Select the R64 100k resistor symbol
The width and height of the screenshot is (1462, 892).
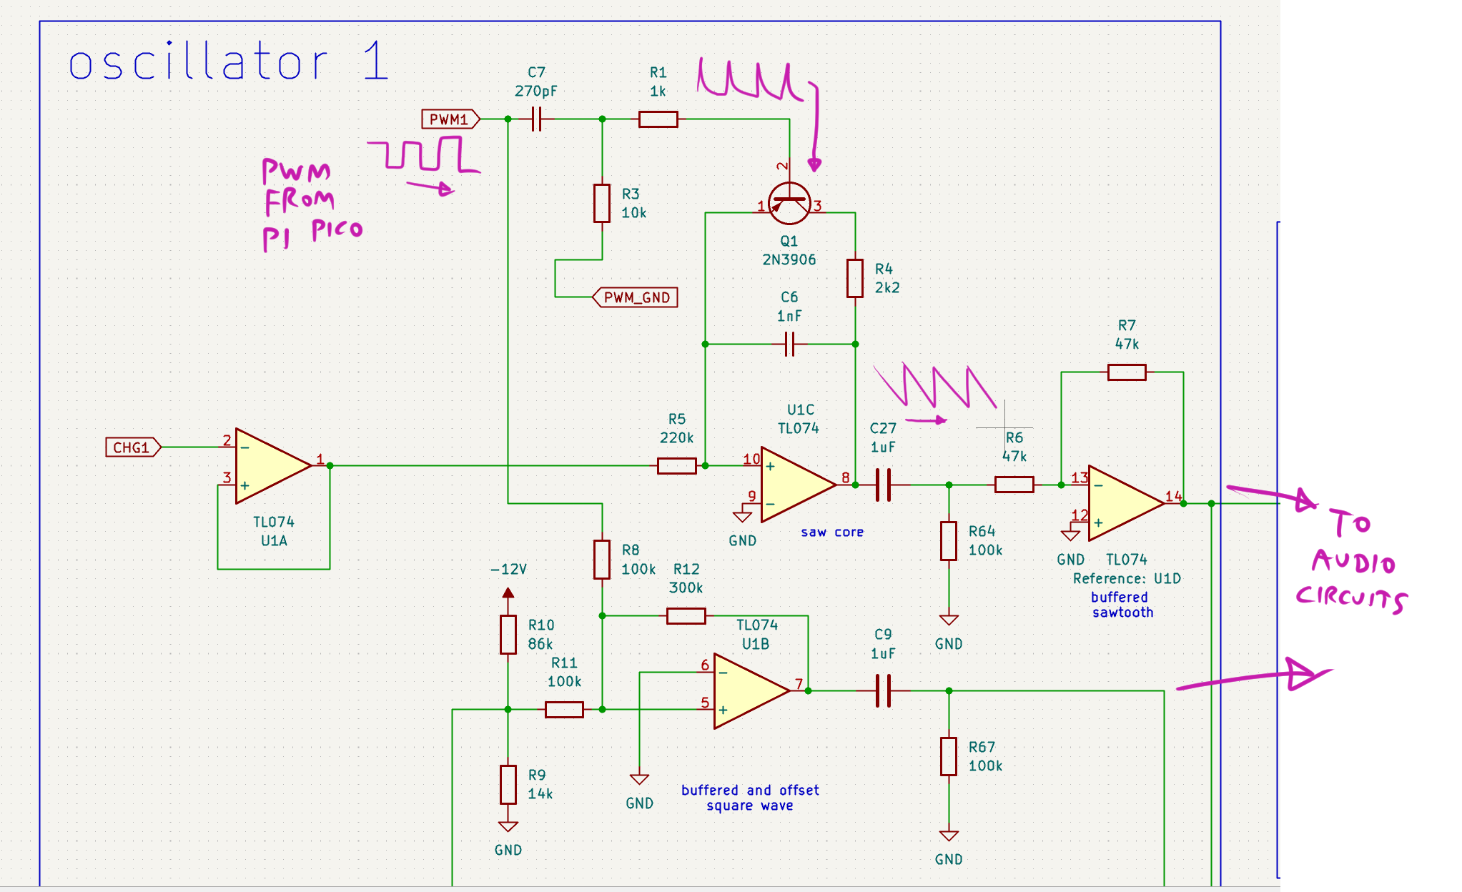948,541
